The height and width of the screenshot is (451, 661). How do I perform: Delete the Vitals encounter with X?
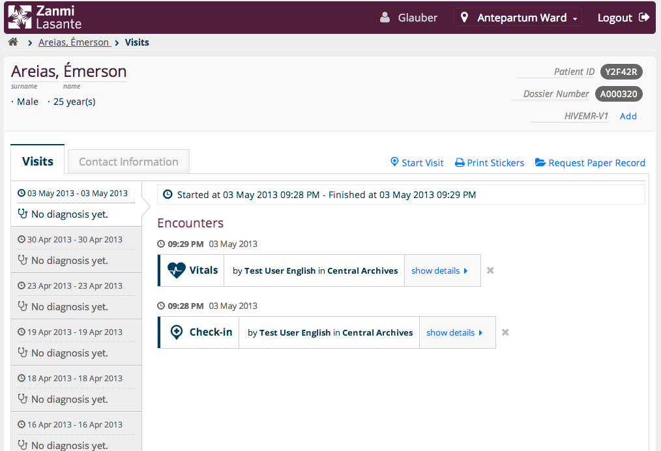(490, 270)
